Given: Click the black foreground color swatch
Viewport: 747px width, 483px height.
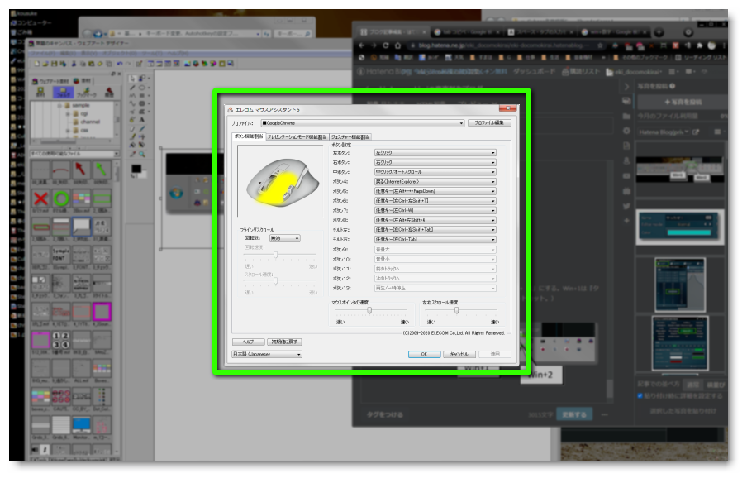Looking at the screenshot, I should 136,169.
